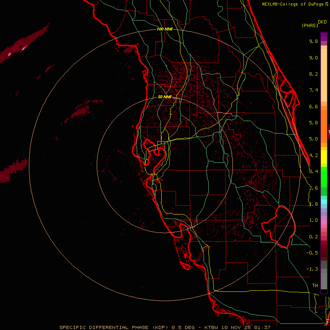Click the 7.4 color scale value
330x330 pixels.
coord(313,90)
